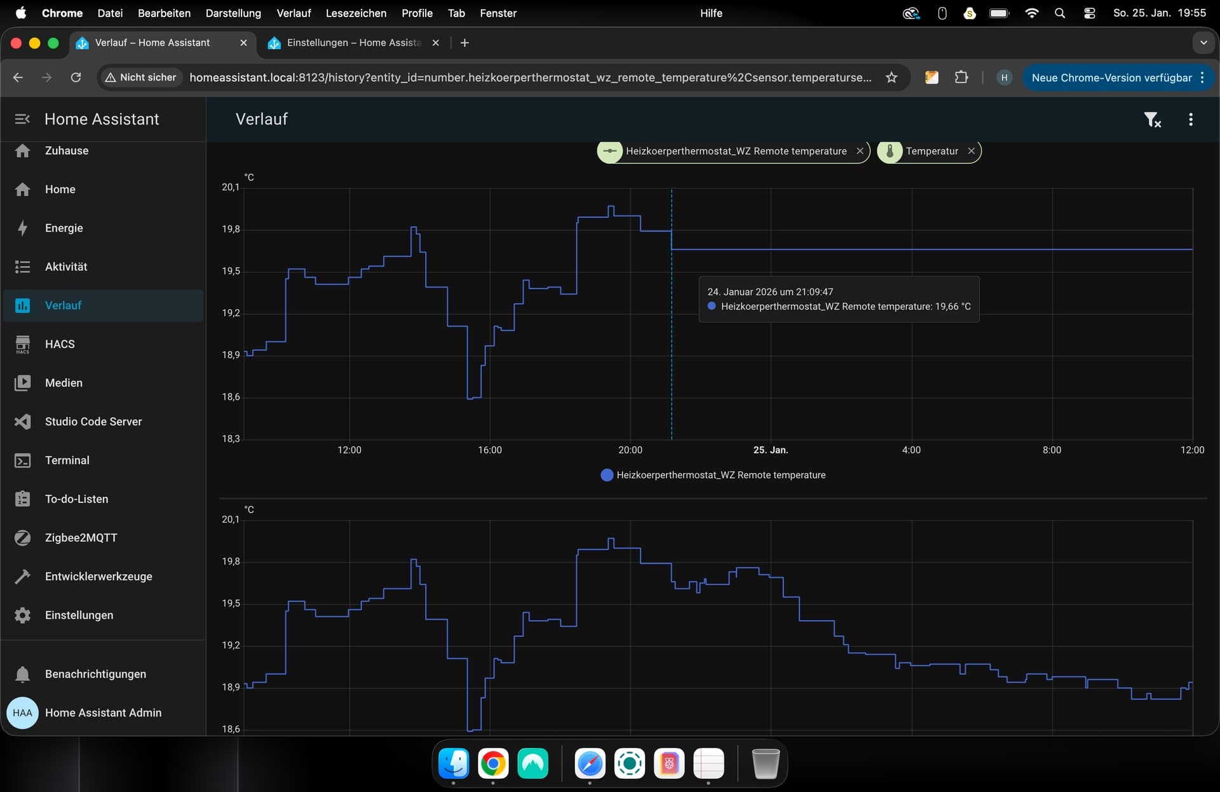
Task: Click the Temperatur chip label
Action: (932, 151)
